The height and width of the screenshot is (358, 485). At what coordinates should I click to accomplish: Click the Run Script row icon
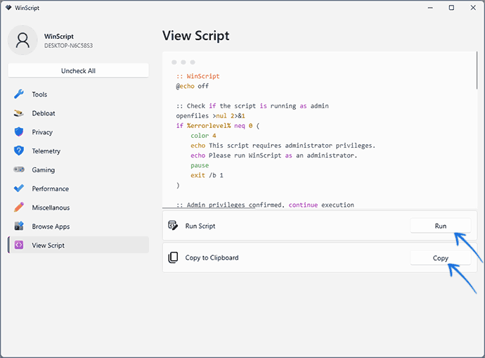click(173, 226)
